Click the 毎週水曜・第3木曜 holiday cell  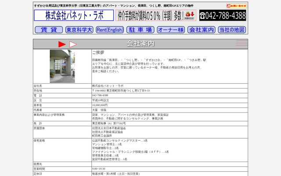[170, 174]
